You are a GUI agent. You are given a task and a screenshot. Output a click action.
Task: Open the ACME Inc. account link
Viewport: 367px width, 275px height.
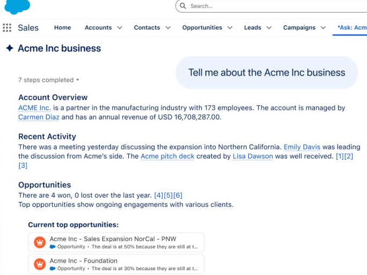click(x=35, y=108)
